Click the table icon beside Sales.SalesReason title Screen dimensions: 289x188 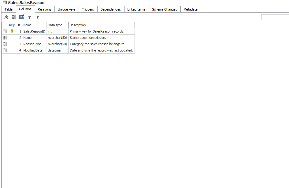click(x=5, y=3)
